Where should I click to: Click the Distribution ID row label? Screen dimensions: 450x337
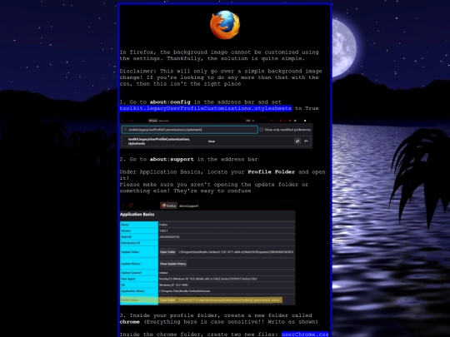click(x=131, y=243)
